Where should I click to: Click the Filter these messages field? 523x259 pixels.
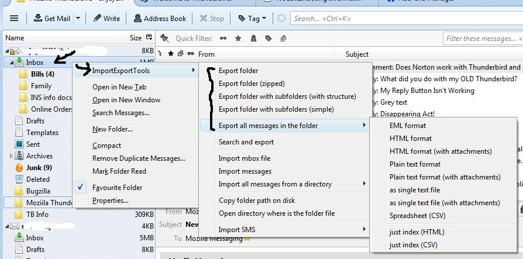483,39
